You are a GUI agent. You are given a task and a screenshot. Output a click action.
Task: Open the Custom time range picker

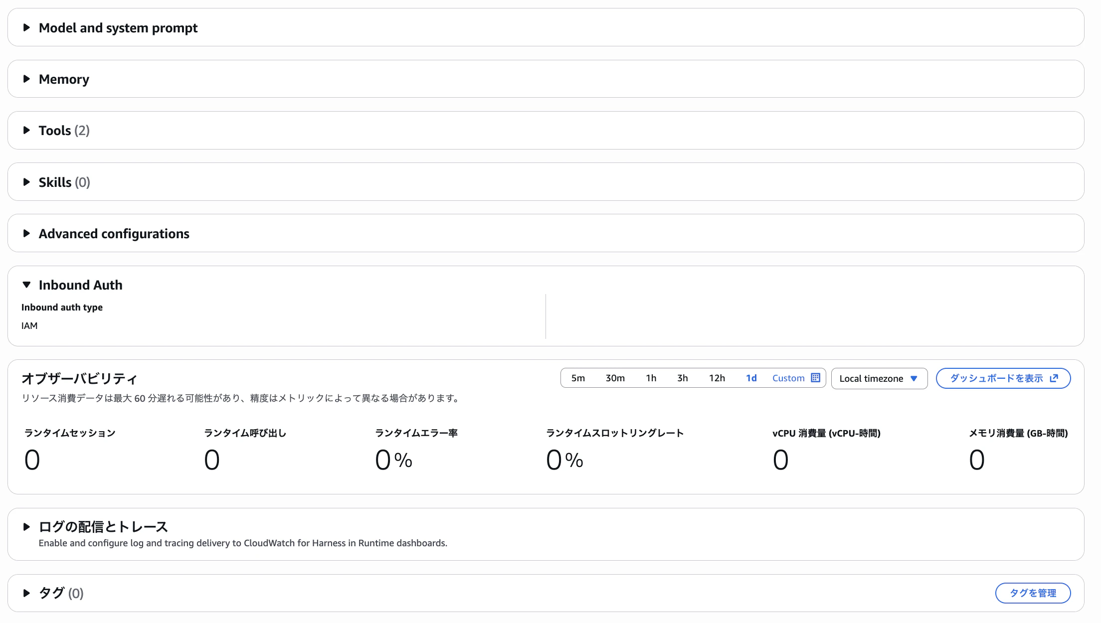(x=788, y=378)
